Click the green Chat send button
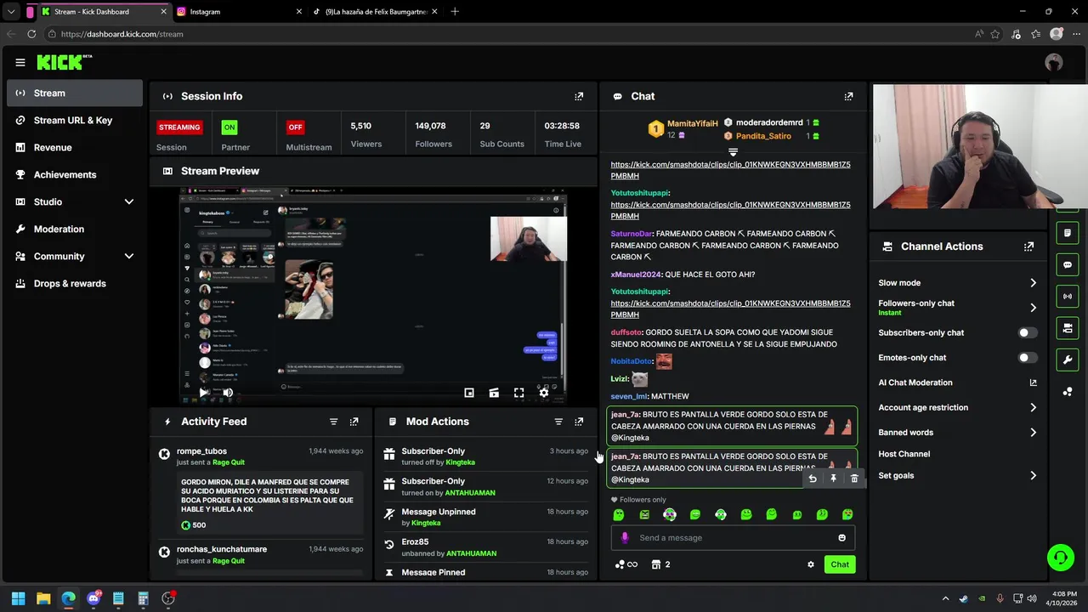Screen dimensions: 1088x612 point(840,564)
